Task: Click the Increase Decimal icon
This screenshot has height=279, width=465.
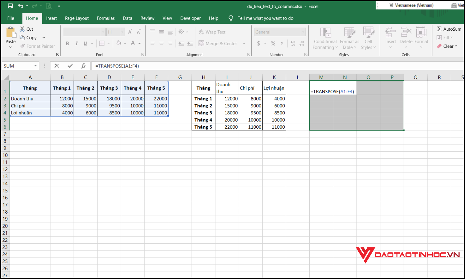Action: (293, 43)
